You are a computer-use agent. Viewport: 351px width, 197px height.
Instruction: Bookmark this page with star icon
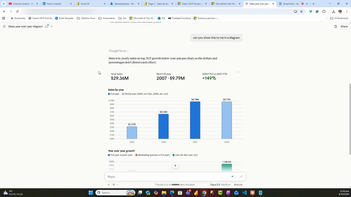tap(301, 11)
